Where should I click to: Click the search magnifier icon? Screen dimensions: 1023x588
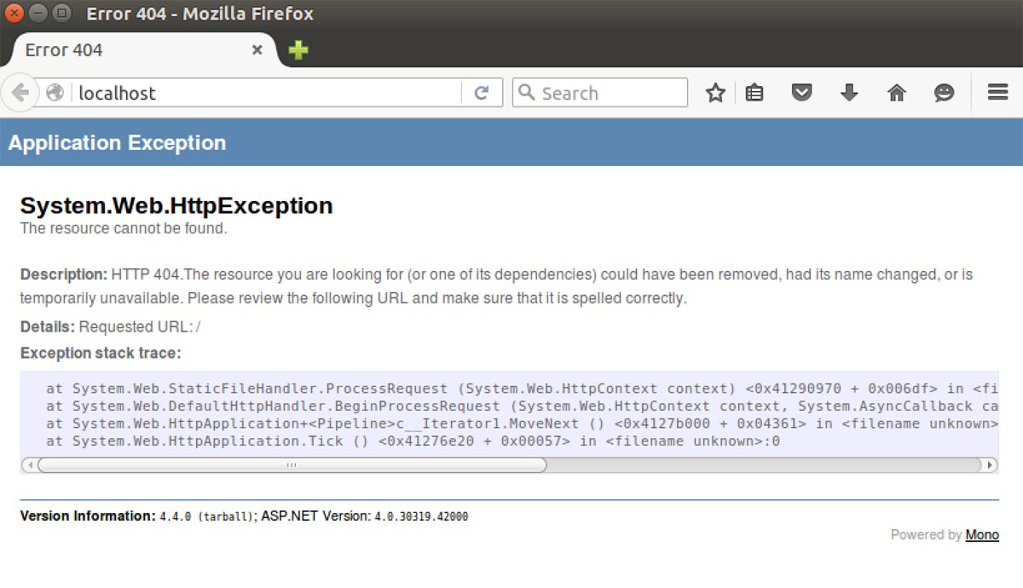tap(527, 93)
